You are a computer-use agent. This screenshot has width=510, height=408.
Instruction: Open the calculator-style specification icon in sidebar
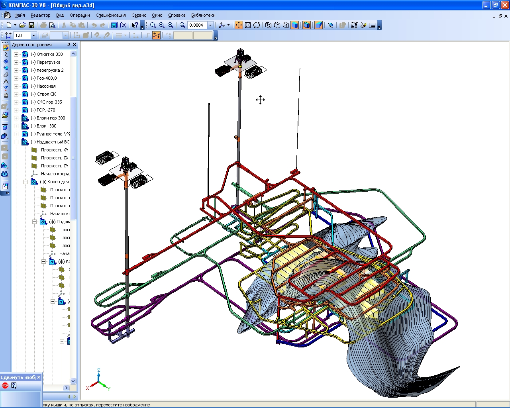(x=6, y=95)
